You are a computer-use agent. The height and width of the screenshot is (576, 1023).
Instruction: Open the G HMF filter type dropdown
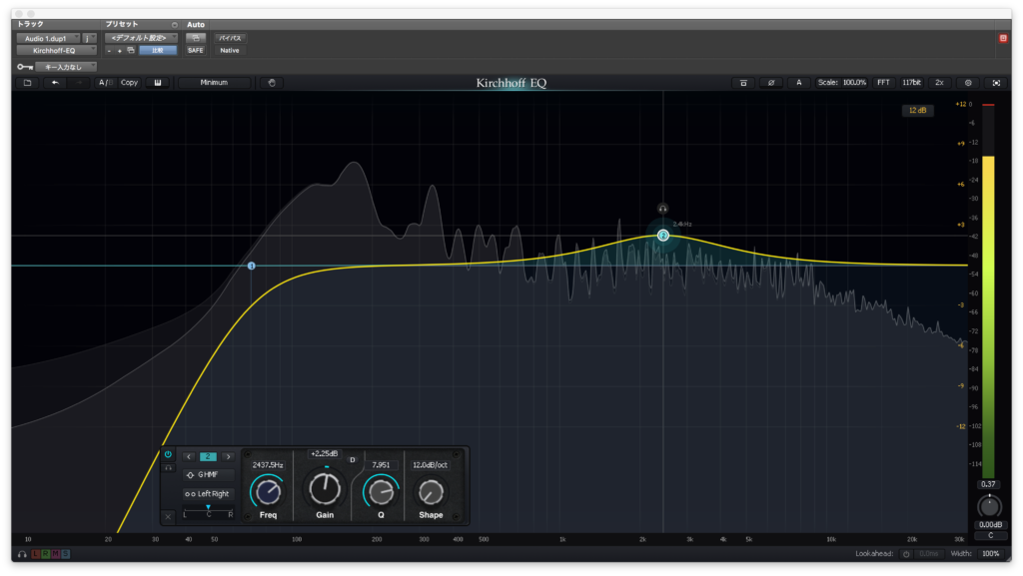point(208,475)
